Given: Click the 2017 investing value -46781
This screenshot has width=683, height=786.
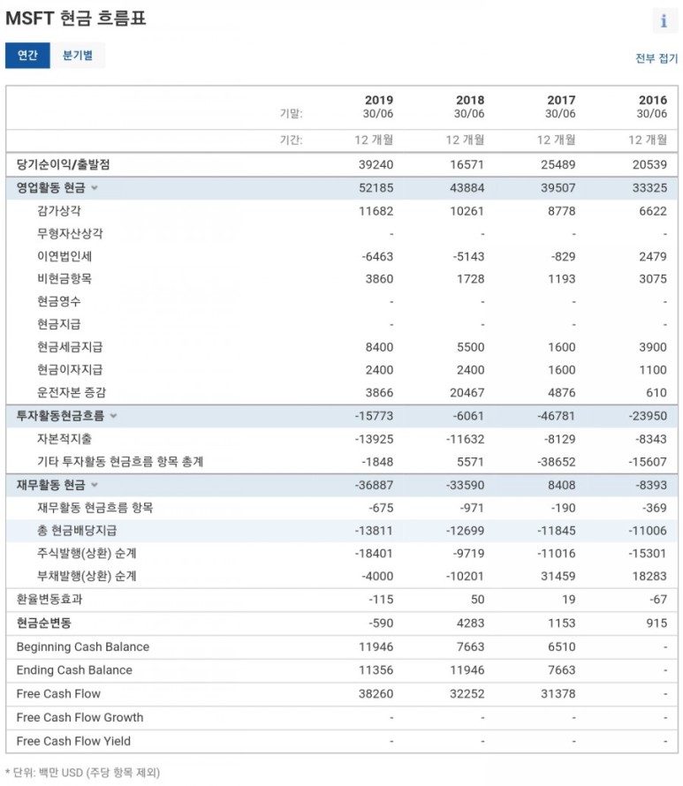Looking at the screenshot, I should pyautogui.click(x=556, y=416).
